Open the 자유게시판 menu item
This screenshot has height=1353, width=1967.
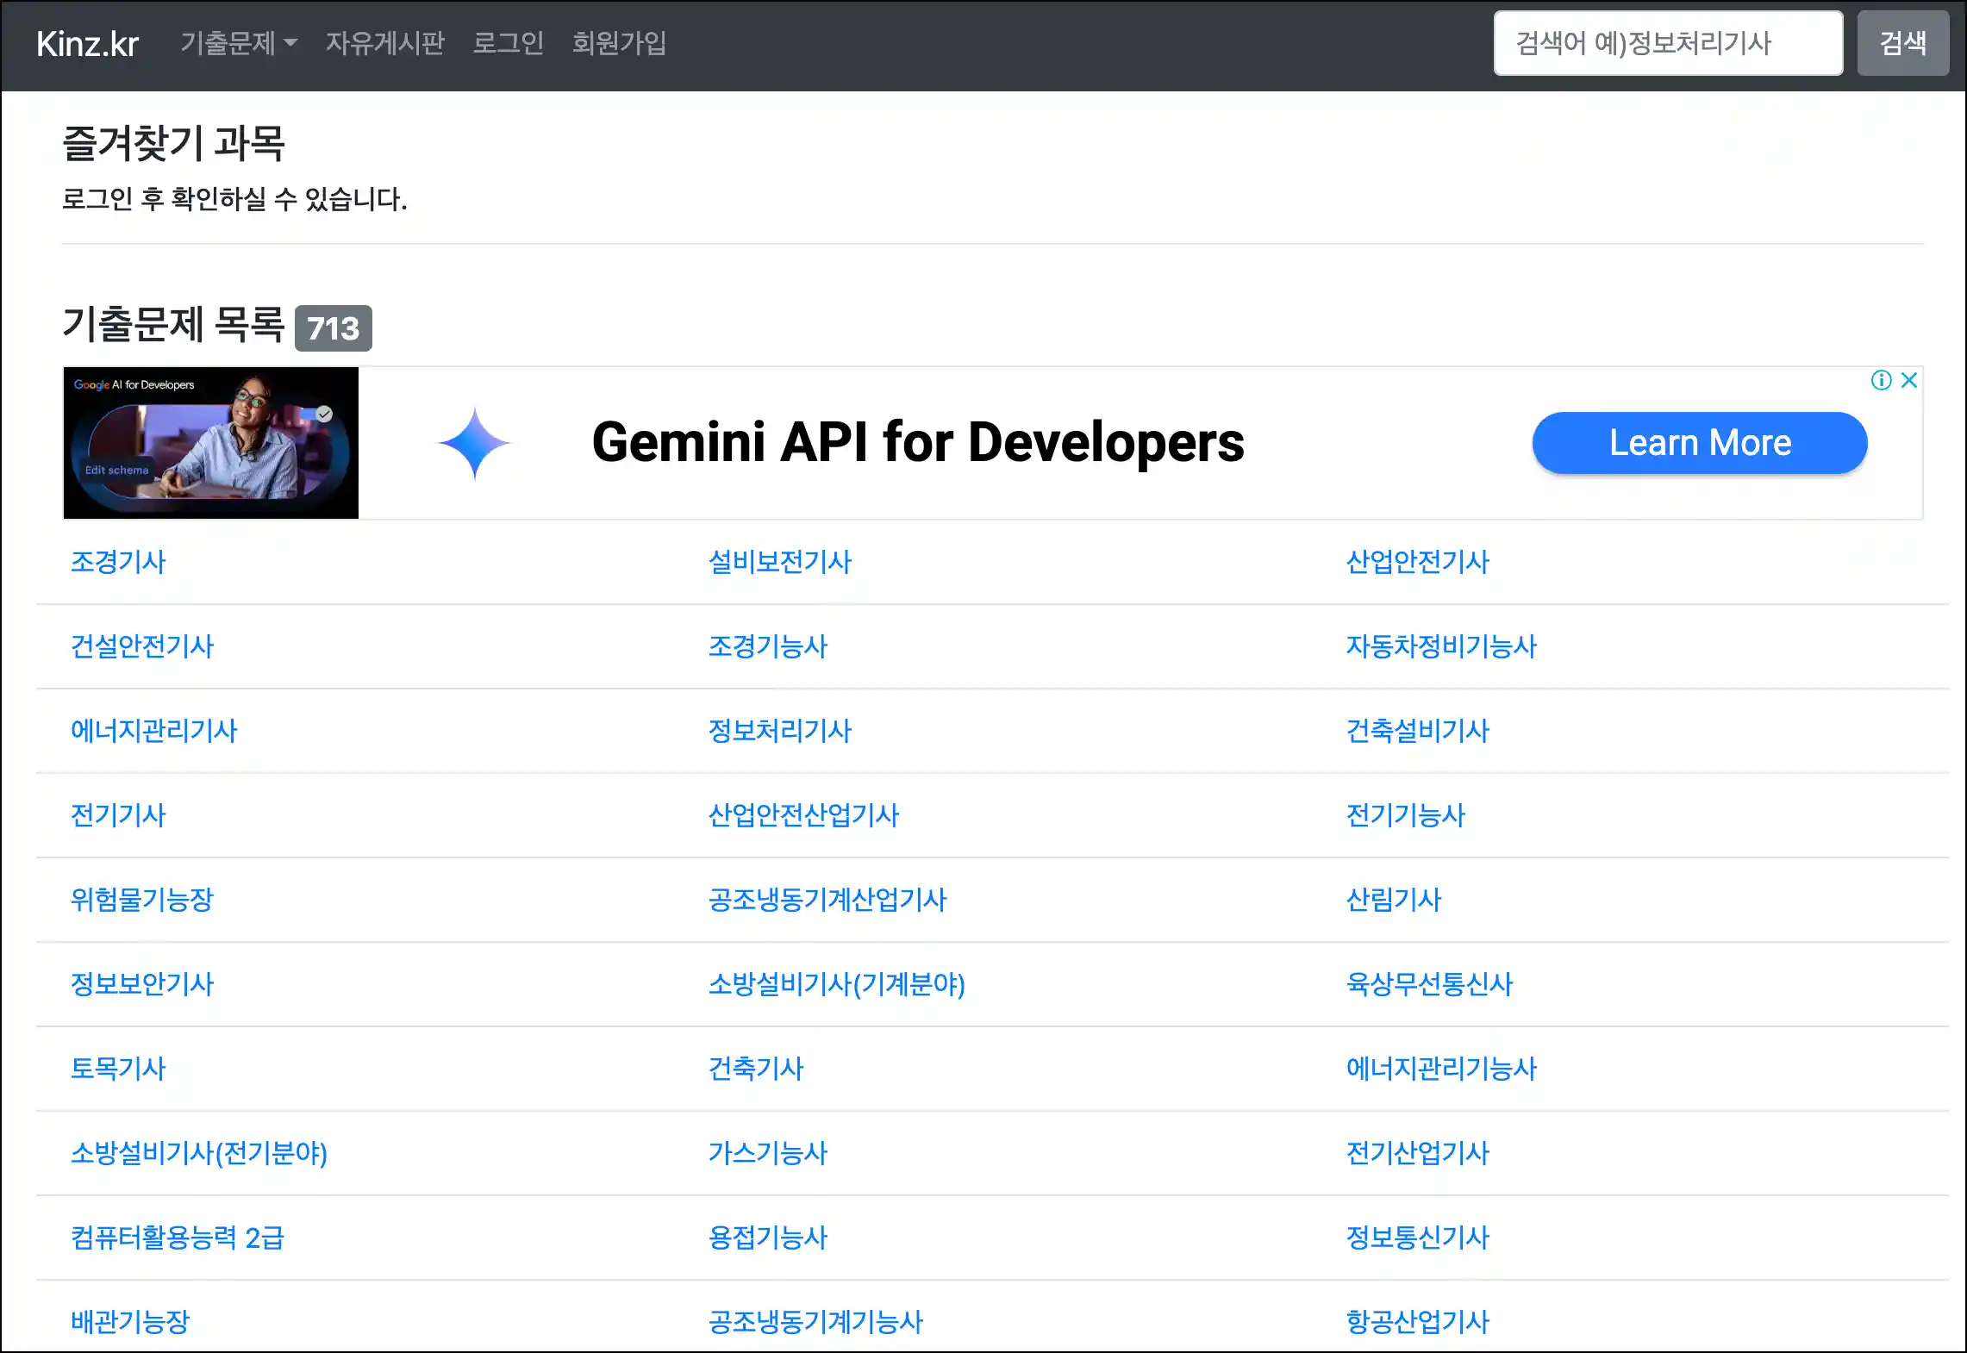tap(384, 43)
